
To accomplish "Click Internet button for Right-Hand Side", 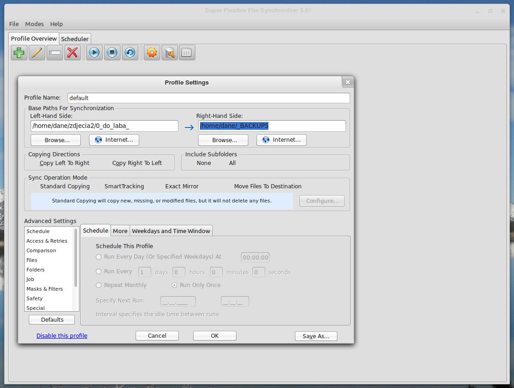I will pyautogui.click(x=282, y=140).
